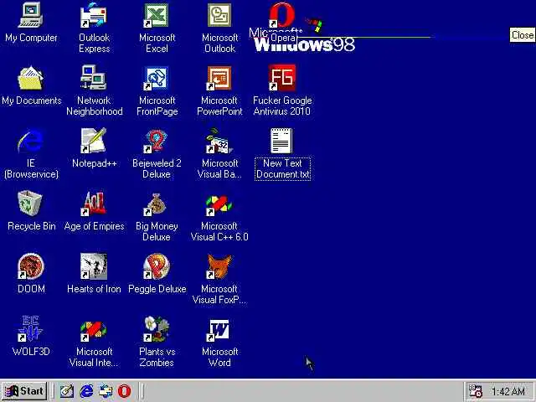
Task: Launch Opera from the Quick Launch bar
Action: [125, 391]
